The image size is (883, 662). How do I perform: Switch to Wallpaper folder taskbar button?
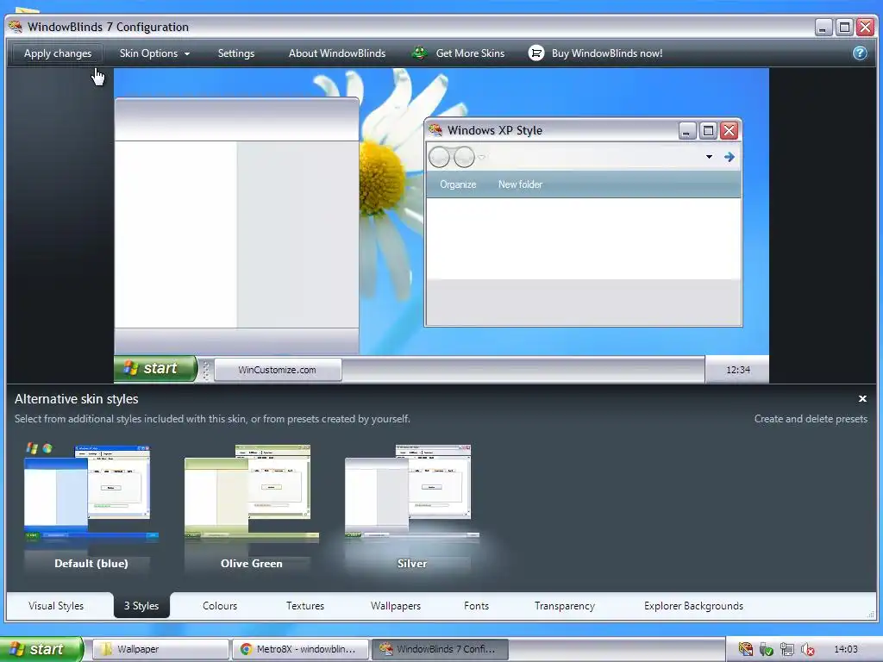tap(160, 649)
